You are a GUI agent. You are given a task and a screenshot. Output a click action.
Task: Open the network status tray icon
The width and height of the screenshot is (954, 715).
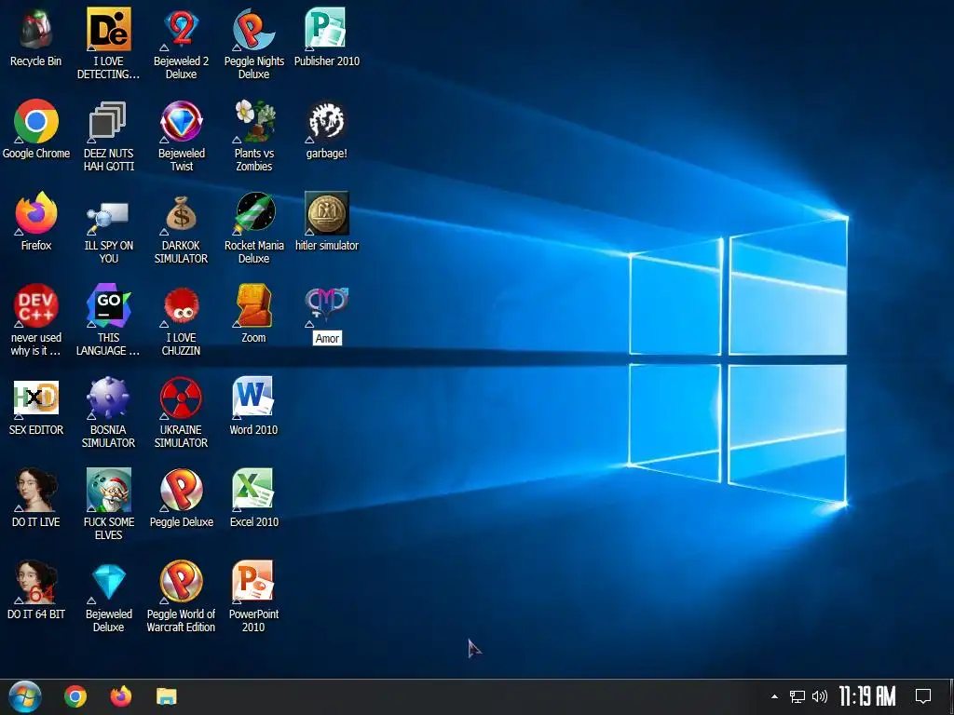[797, 696]
